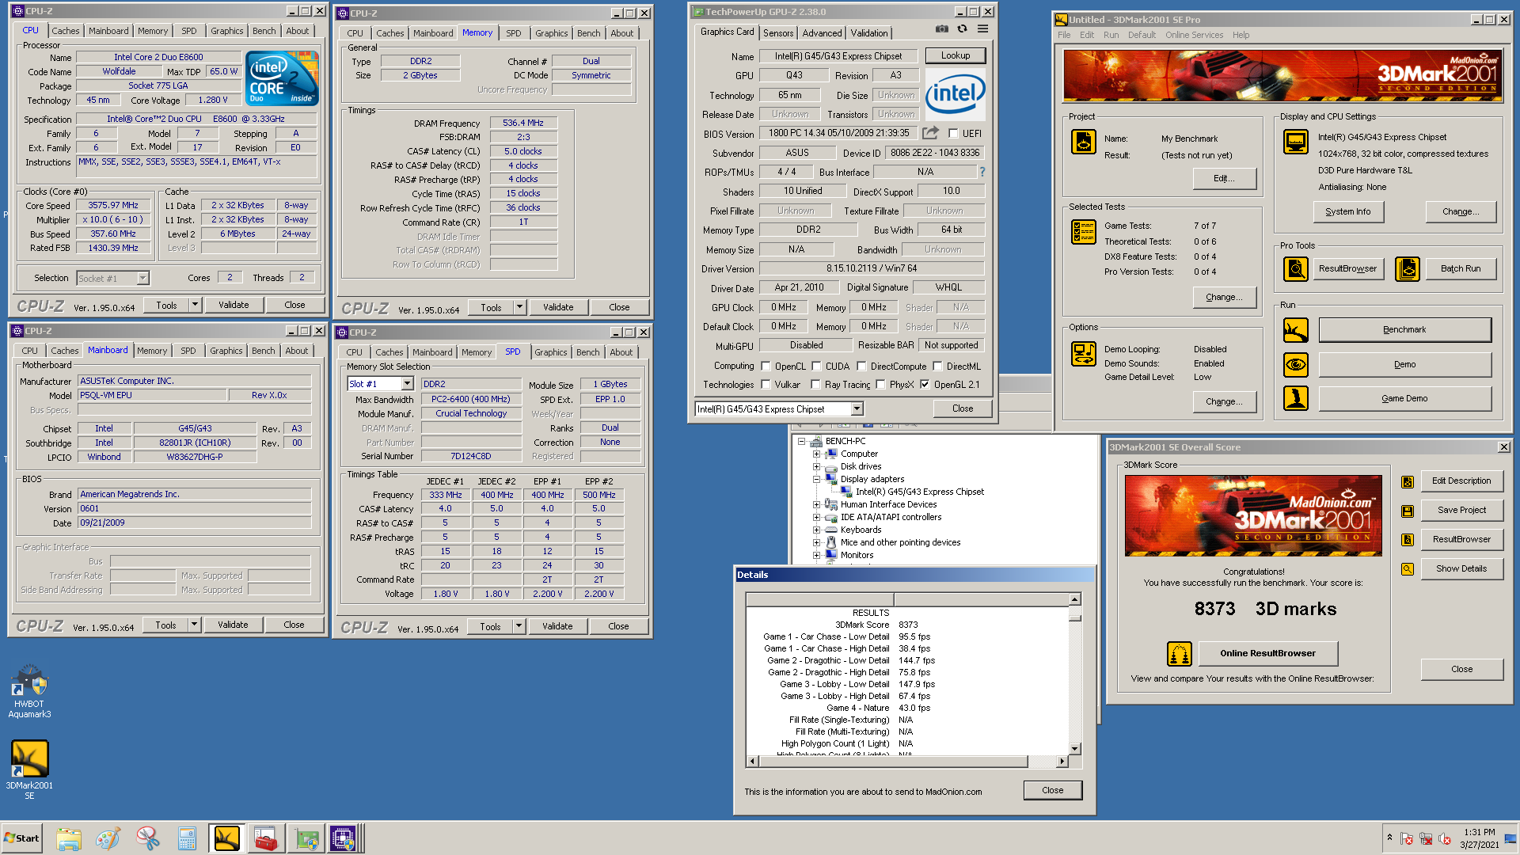1520x855 pixels.
Task: Toggle OpenGL 2.1 checkbox
Action: [x=925, y=385]
